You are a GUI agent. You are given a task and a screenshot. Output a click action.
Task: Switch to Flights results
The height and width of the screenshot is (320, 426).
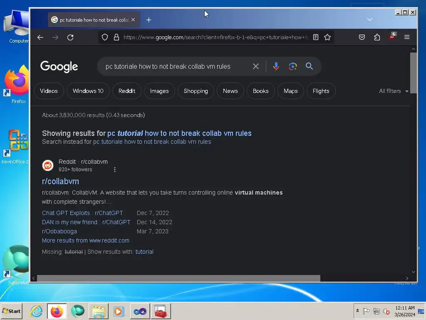tap(321, 91)
